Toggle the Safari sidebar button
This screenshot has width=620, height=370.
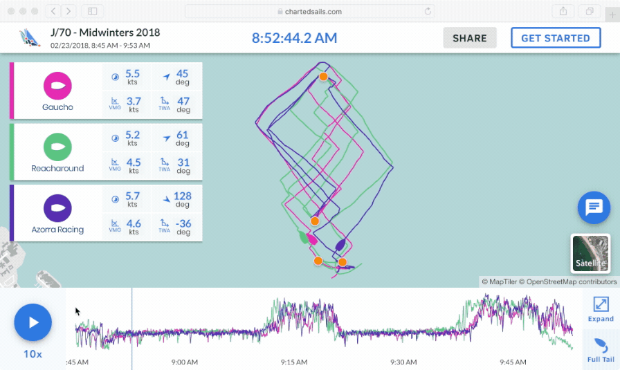click(92, 11)
